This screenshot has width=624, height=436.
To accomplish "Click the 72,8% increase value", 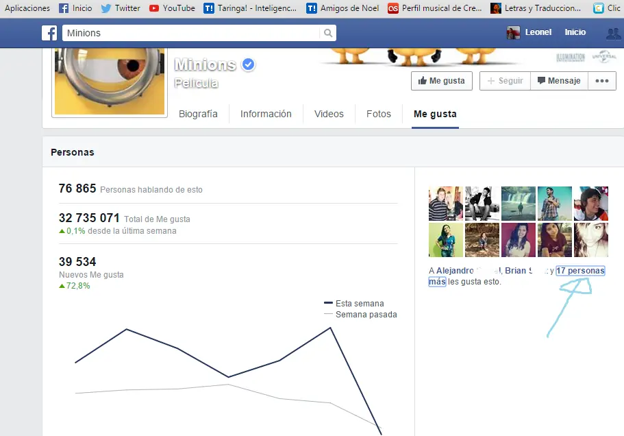I will point(75,286).
